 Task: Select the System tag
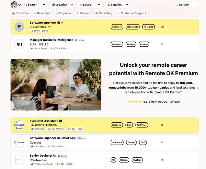point(137,160)
